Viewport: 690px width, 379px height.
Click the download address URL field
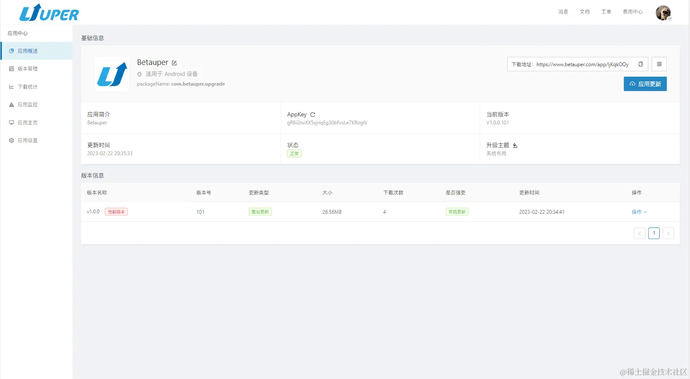[577, 64]
